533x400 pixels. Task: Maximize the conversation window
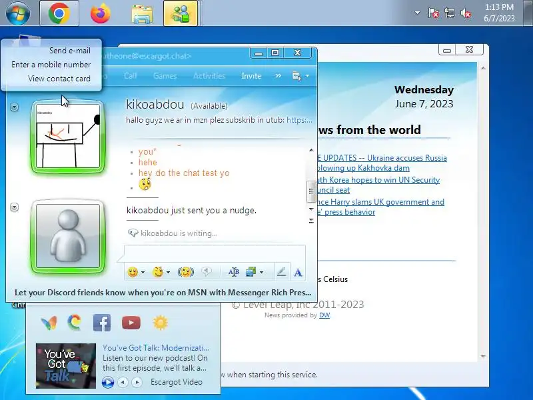tap(275, 53)
